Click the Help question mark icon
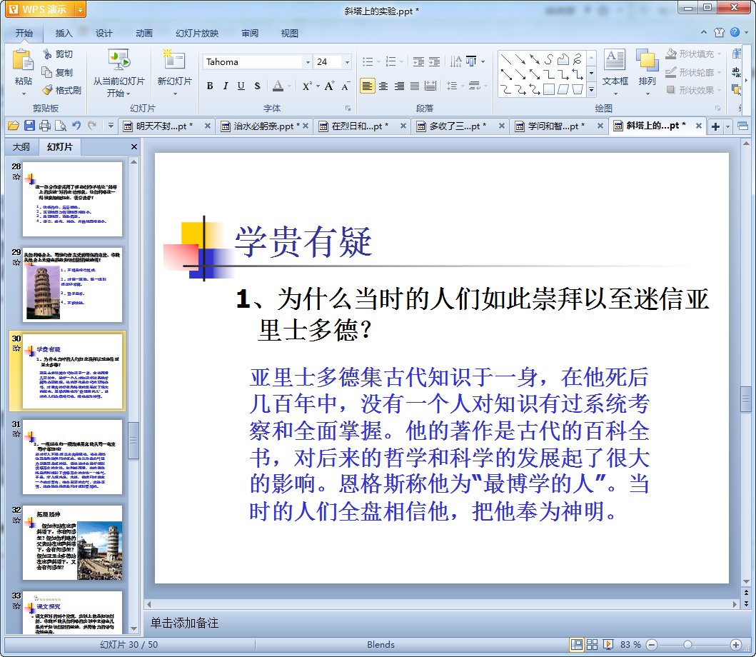This screenshot has height=657, width=756. pos(735,32)
